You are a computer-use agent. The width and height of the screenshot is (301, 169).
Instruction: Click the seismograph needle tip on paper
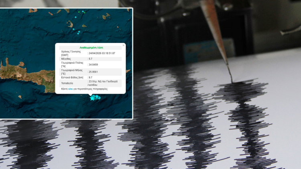(x=232, y=81)
